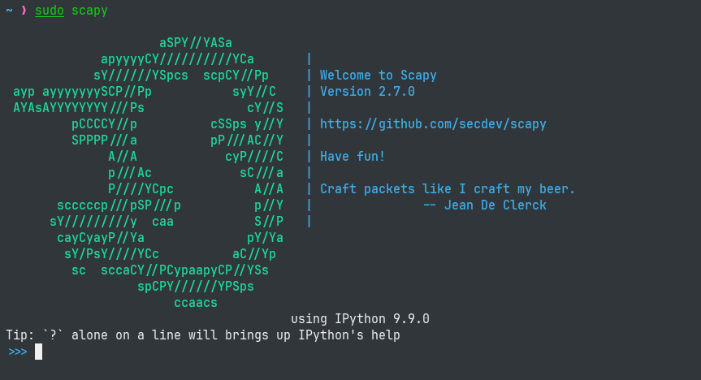
Task: Click the 'aSPY//YASa' logo line
Action: click(x=196, y=43)
